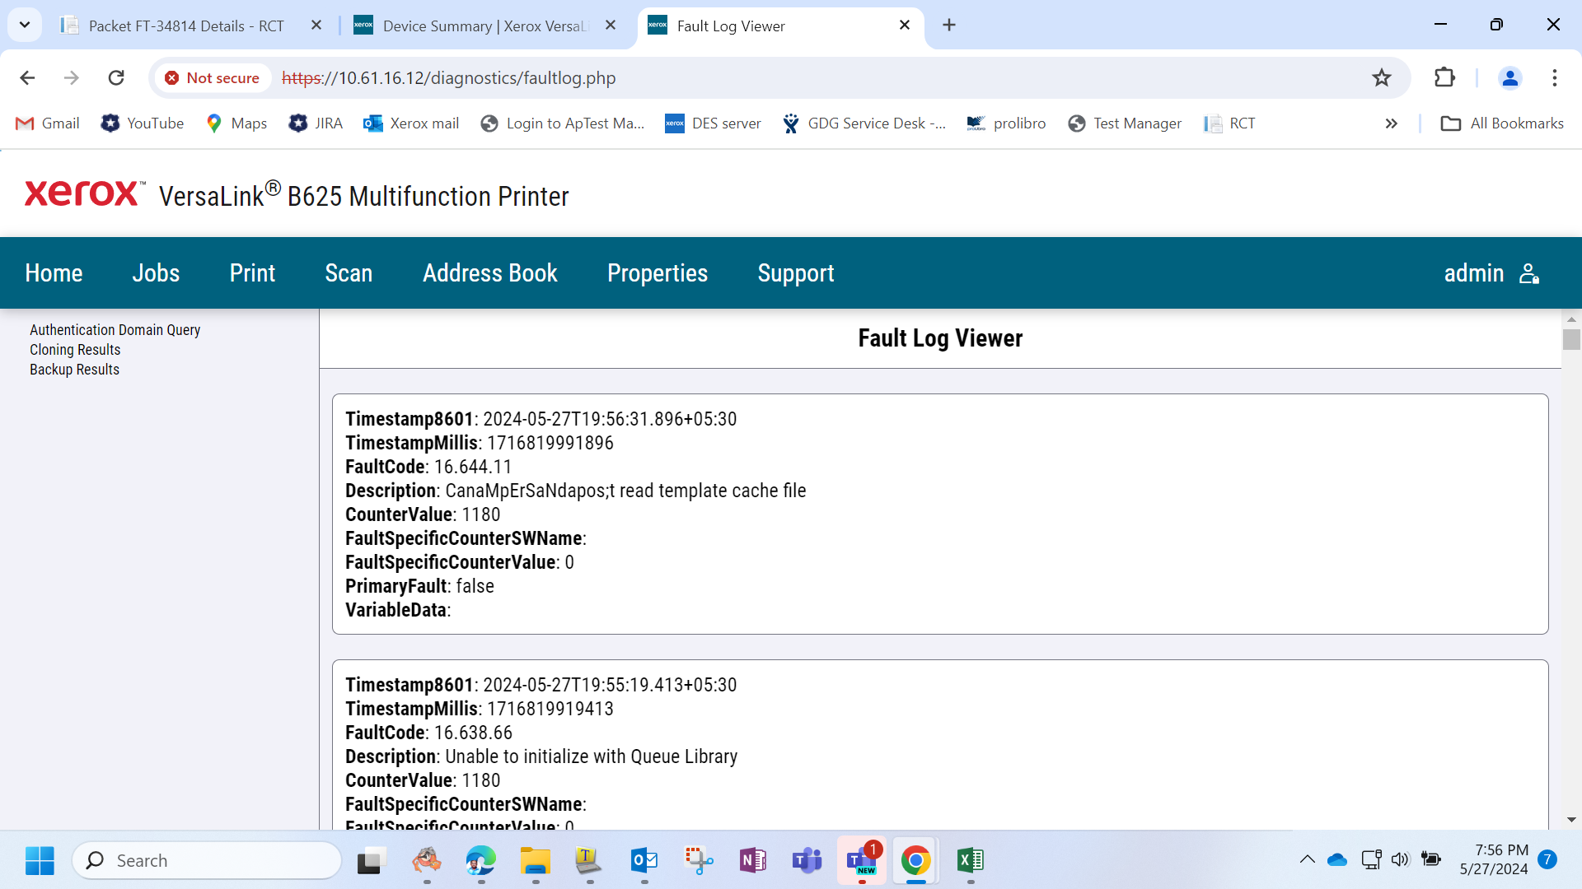Click the page scrollbar down arrow
This screenshot has height=889, width=1582.
(1571, 820)
